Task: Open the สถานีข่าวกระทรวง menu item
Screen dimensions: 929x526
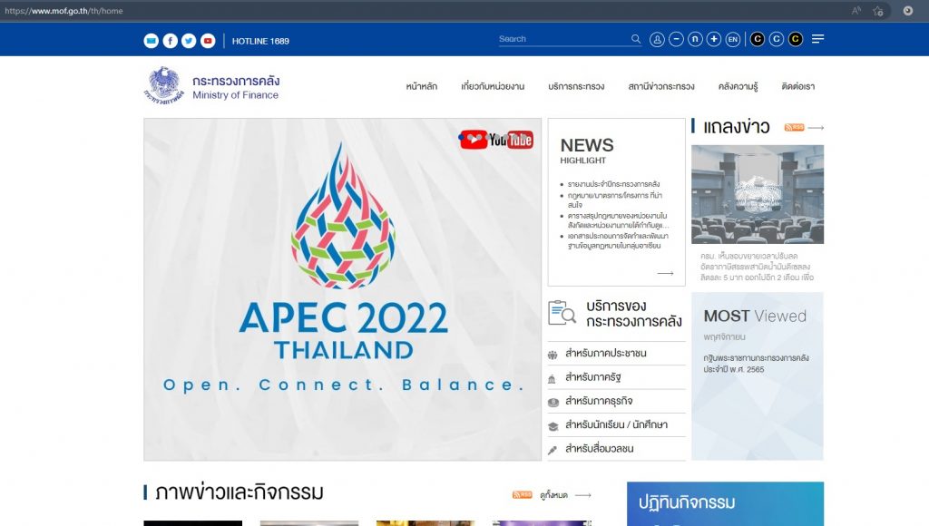Action: 661,86
